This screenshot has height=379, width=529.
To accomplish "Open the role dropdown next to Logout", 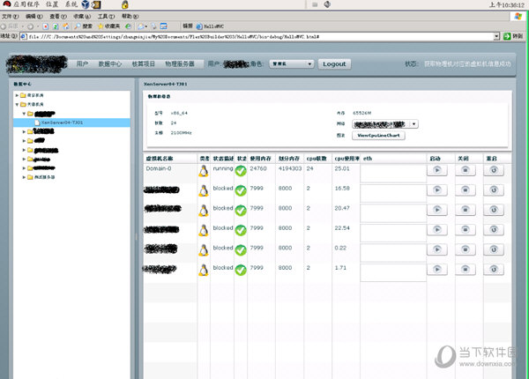I will pos(291,64).
